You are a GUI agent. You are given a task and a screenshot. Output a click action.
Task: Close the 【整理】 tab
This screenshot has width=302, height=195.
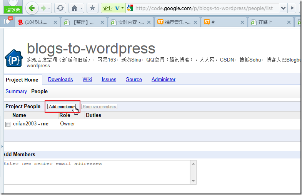[102, 22]
